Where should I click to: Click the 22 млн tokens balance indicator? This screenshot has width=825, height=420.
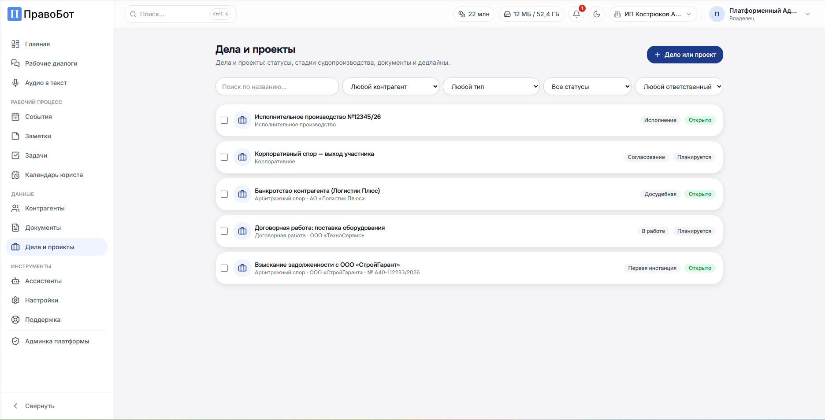coord(474,14)
